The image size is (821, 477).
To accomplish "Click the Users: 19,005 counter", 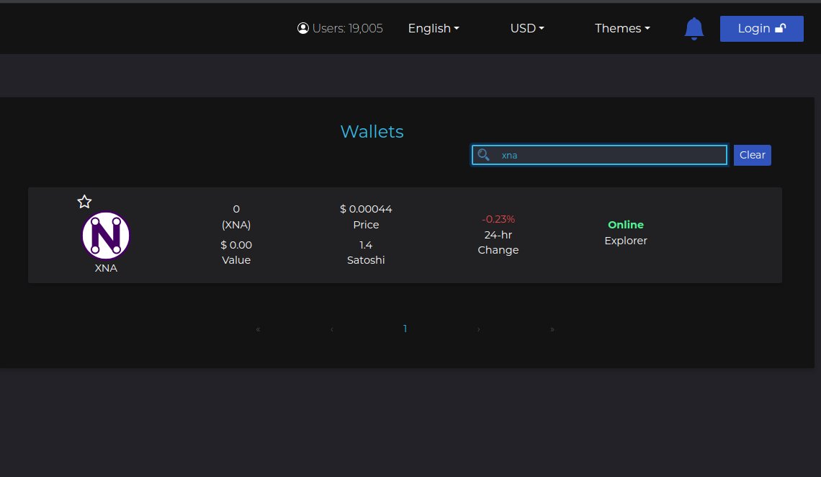I will click(347, 28).
